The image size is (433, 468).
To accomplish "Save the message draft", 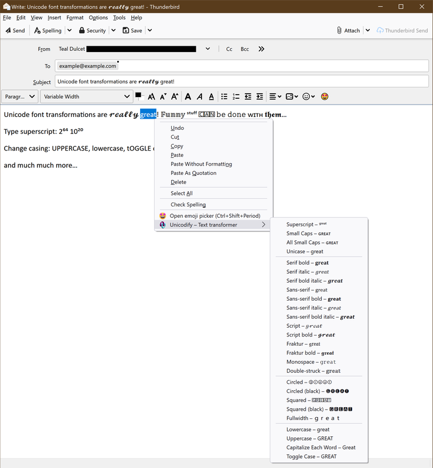I will 132,30.
